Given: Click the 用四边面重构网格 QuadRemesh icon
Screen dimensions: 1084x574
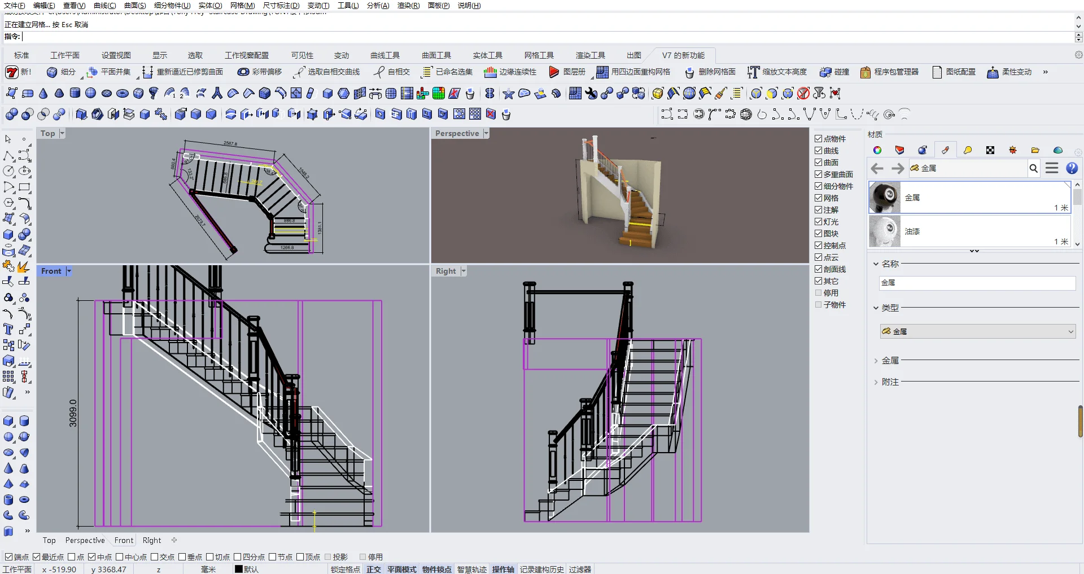Looking at the screenshot, I should (x=602, y=72).
